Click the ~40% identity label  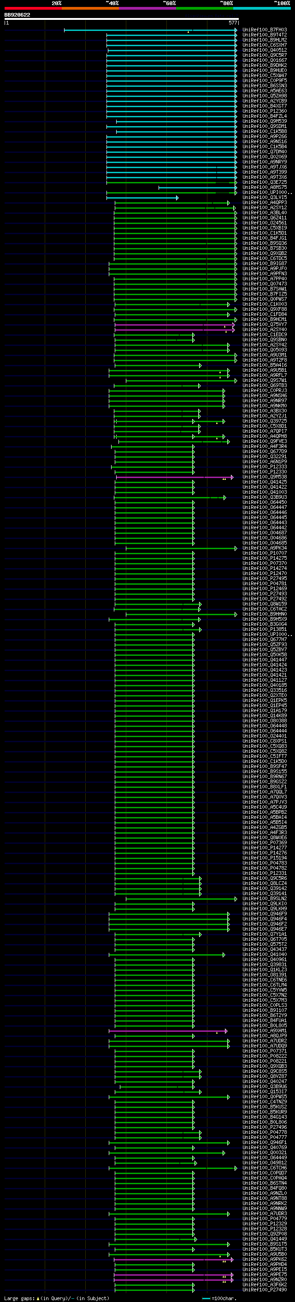(112, 3)
